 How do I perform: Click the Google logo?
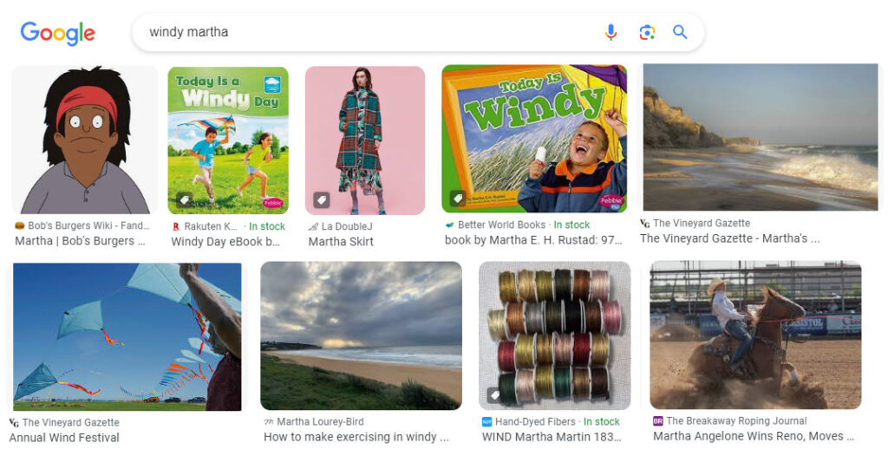tap(57, 33)
